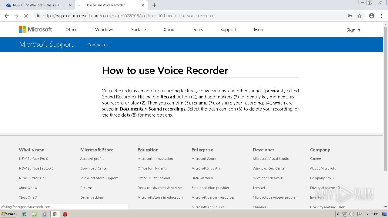The height and width of the screenshot is (218, 388).
Task: Open Xbox One X link
Action: click(28, 188)
